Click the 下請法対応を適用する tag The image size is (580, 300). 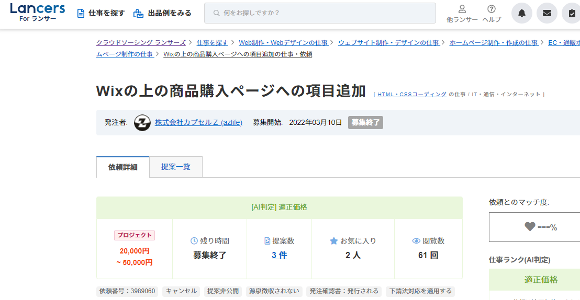[x=420, y=291]
